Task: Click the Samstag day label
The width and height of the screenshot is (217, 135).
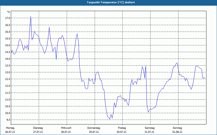Action: (150, 128)
